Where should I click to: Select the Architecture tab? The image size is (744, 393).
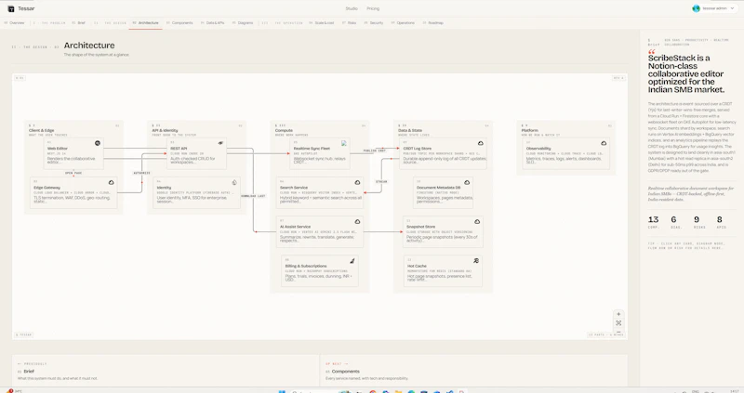click(x=146, y=22)
